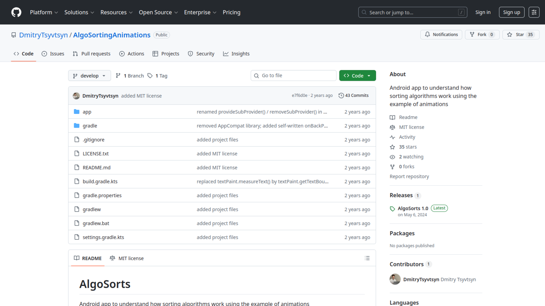
Task: Click the commit history clock icon
Action: point(341,95)
